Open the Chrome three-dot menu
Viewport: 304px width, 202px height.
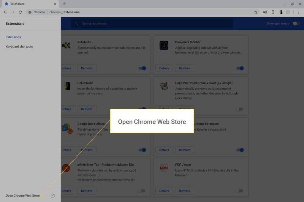pyautogui.click(x=299, y=12)
